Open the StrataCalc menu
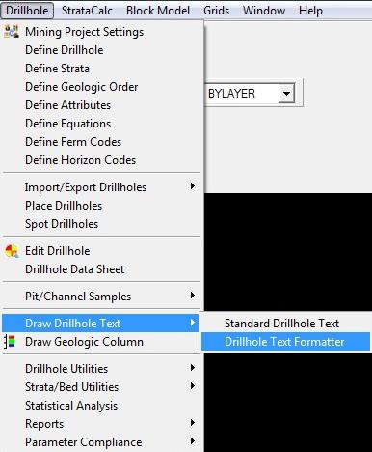The width and height of the screenshot is (372, 452). (87, 11)
